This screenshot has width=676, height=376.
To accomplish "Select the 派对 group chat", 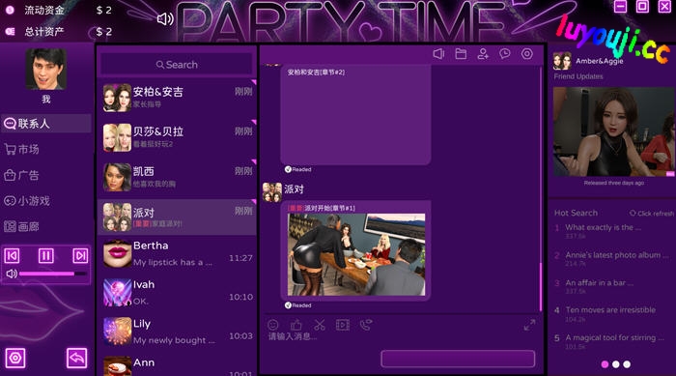I will coord(177,217).
